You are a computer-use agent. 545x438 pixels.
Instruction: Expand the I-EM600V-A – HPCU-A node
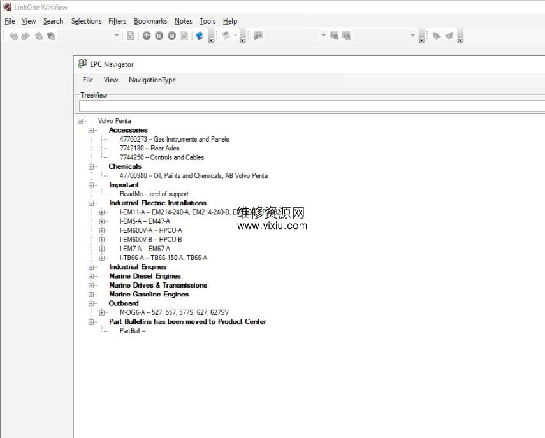point(102,231)
